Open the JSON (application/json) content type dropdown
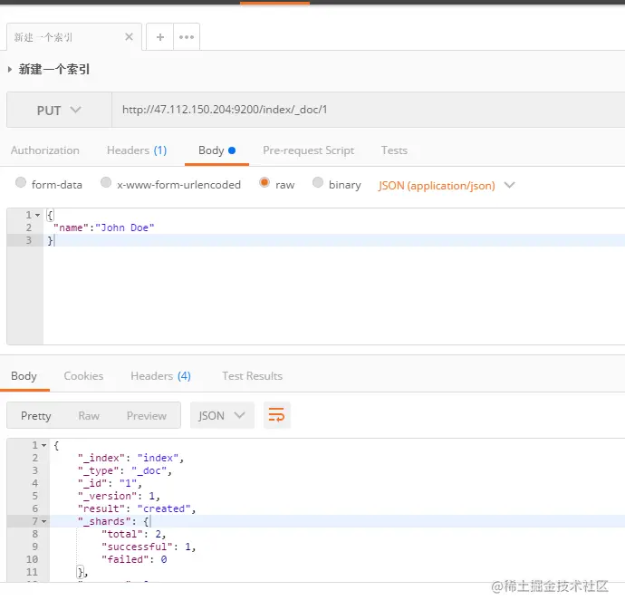The height and width of the screenshot is (610, 625). (x=447, y=186)
